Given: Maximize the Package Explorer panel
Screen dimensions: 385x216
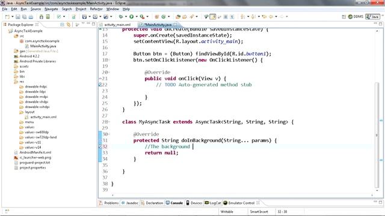Looking at the screenshot, I should point(94,24).
